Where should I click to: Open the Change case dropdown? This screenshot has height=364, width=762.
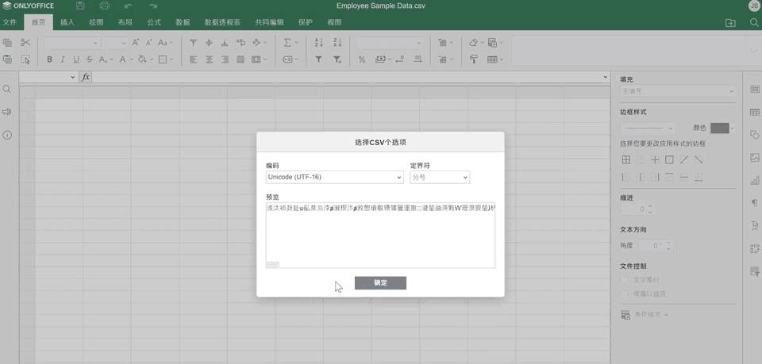pos(165,43)
